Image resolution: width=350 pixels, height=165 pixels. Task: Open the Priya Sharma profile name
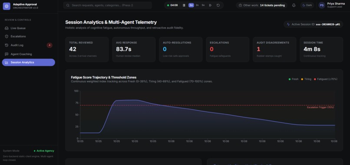tap(336, 3)
